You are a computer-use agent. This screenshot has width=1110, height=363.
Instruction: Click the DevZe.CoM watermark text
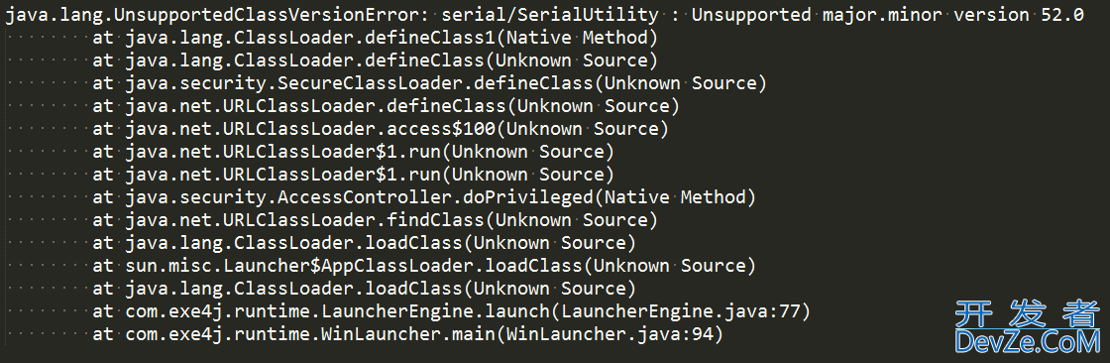(1027, 342)
